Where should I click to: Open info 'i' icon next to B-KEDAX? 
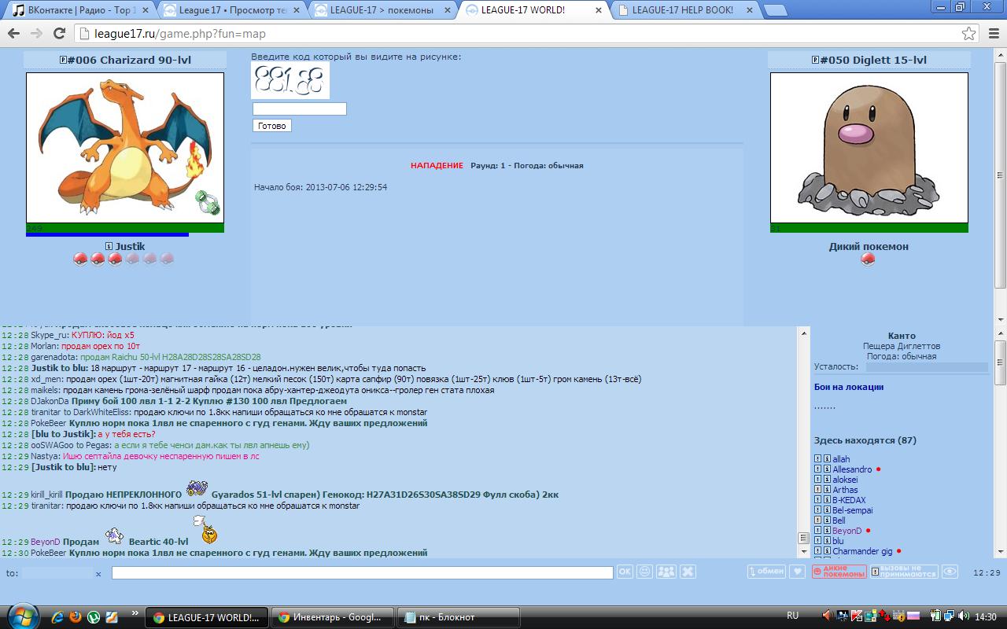pyautogui.click(x=827, y=500)
